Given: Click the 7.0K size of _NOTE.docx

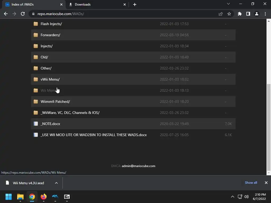Looking at the screenshot, I should tap(228, 124).
